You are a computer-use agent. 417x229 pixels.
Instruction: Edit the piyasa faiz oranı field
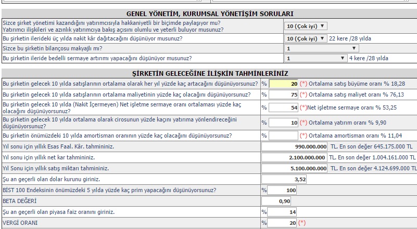[282, 212]
